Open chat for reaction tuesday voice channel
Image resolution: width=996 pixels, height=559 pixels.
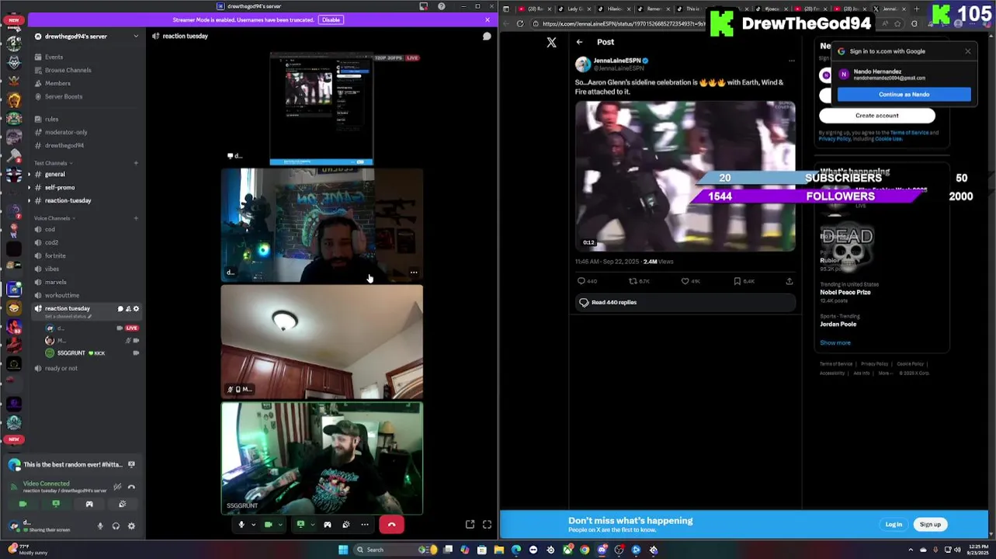[120, 309]
